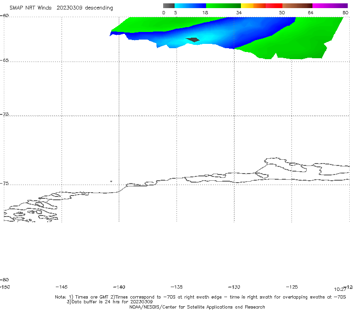The height and width of the screenshot is (310, 353).
Task: Click the yellow segment of the color scale
Action: pyautogui.click(x=247, y=6)
